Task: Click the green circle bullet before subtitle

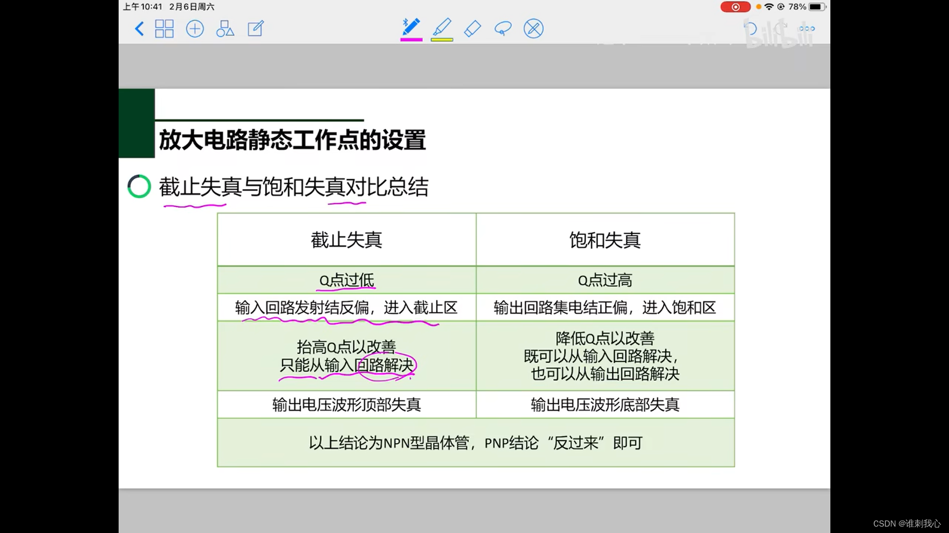Action: (x=139, y=187)
